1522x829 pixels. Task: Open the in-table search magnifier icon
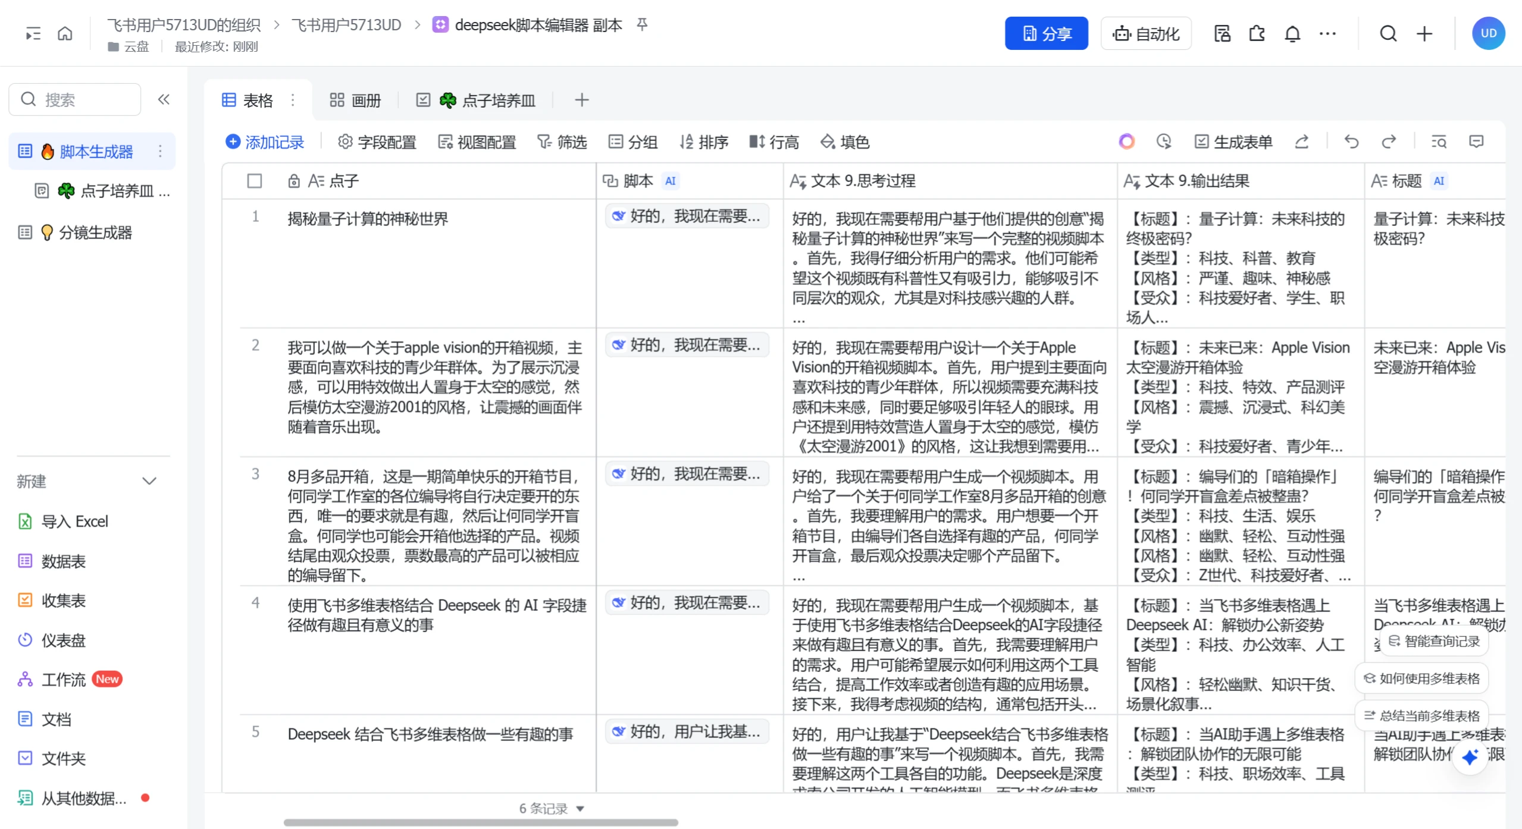coord(1440,142)
